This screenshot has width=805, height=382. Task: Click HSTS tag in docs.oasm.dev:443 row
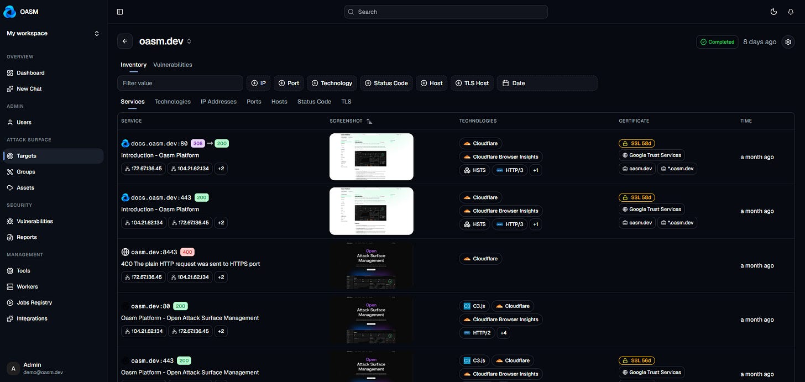[474, 224]
